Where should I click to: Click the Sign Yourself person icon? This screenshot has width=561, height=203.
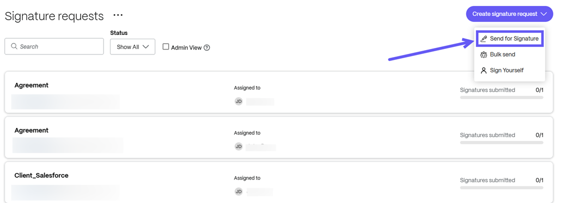tap(484, 70)
